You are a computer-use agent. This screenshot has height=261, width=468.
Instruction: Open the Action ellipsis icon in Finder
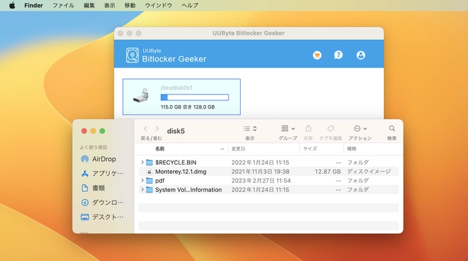[x=357, y=128]
